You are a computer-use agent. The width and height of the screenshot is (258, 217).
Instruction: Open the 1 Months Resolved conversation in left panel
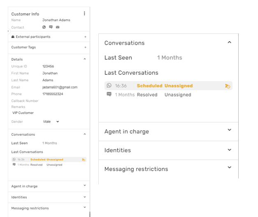49,165
